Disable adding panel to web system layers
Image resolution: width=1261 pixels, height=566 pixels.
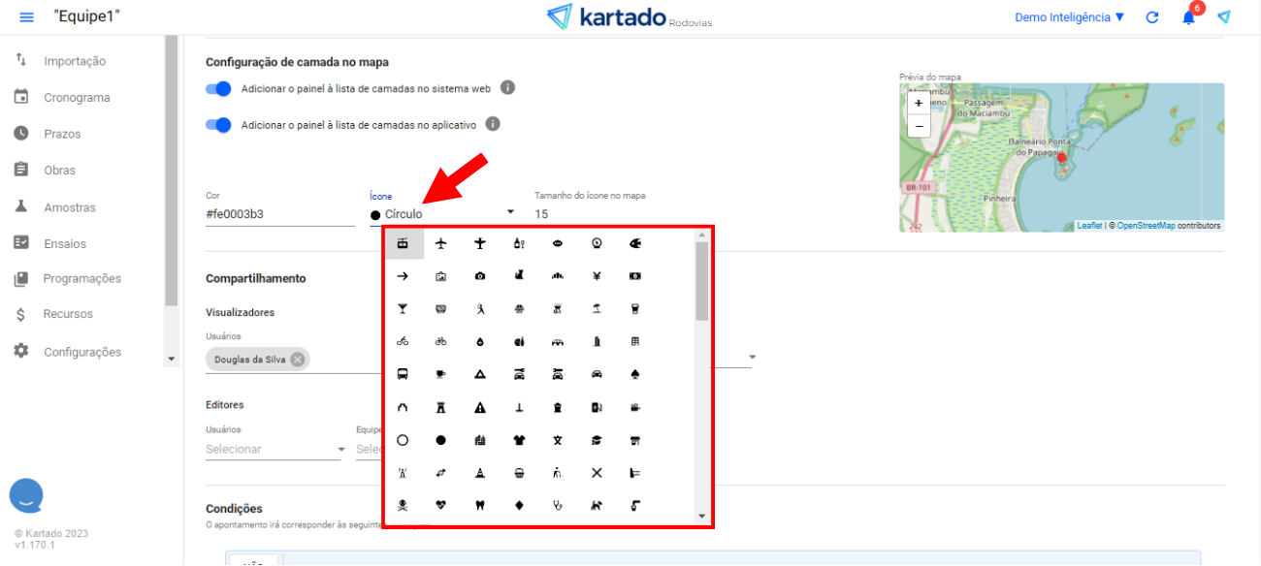coord(218,88)
